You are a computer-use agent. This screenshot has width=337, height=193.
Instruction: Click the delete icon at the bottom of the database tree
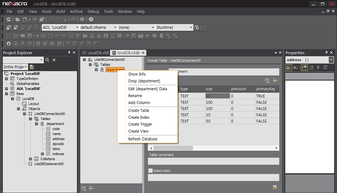[91, 188]
